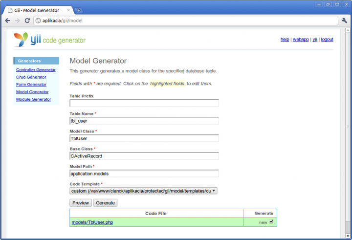Minimize the browser window
The height and width of the screenshot is (240, 352).
(x=319, y=4)
